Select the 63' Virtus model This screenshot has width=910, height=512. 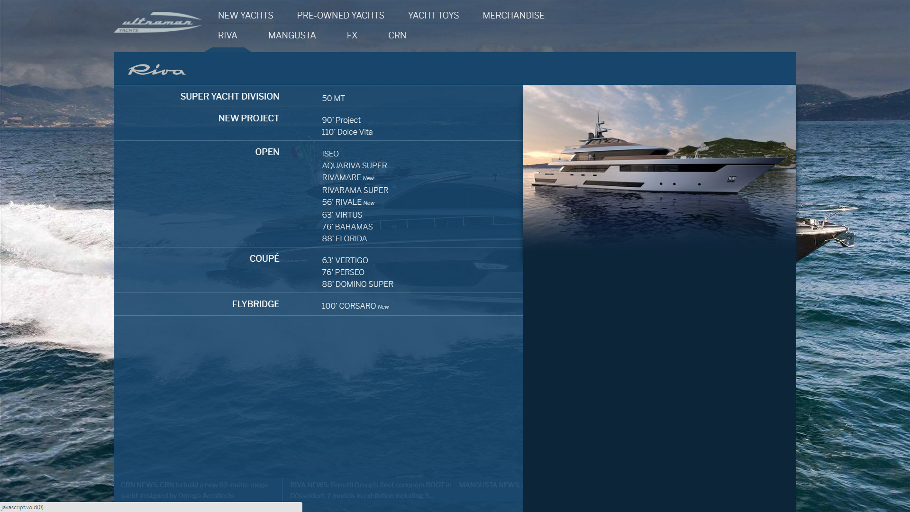click(342, 215)
